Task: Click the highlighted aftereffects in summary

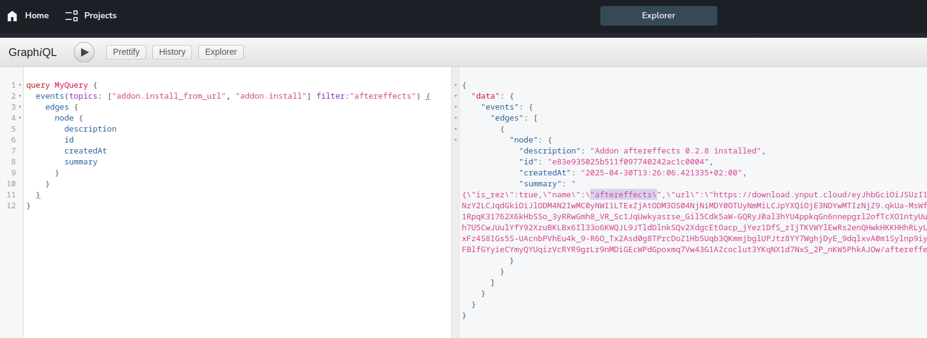Action: (625, 195)
